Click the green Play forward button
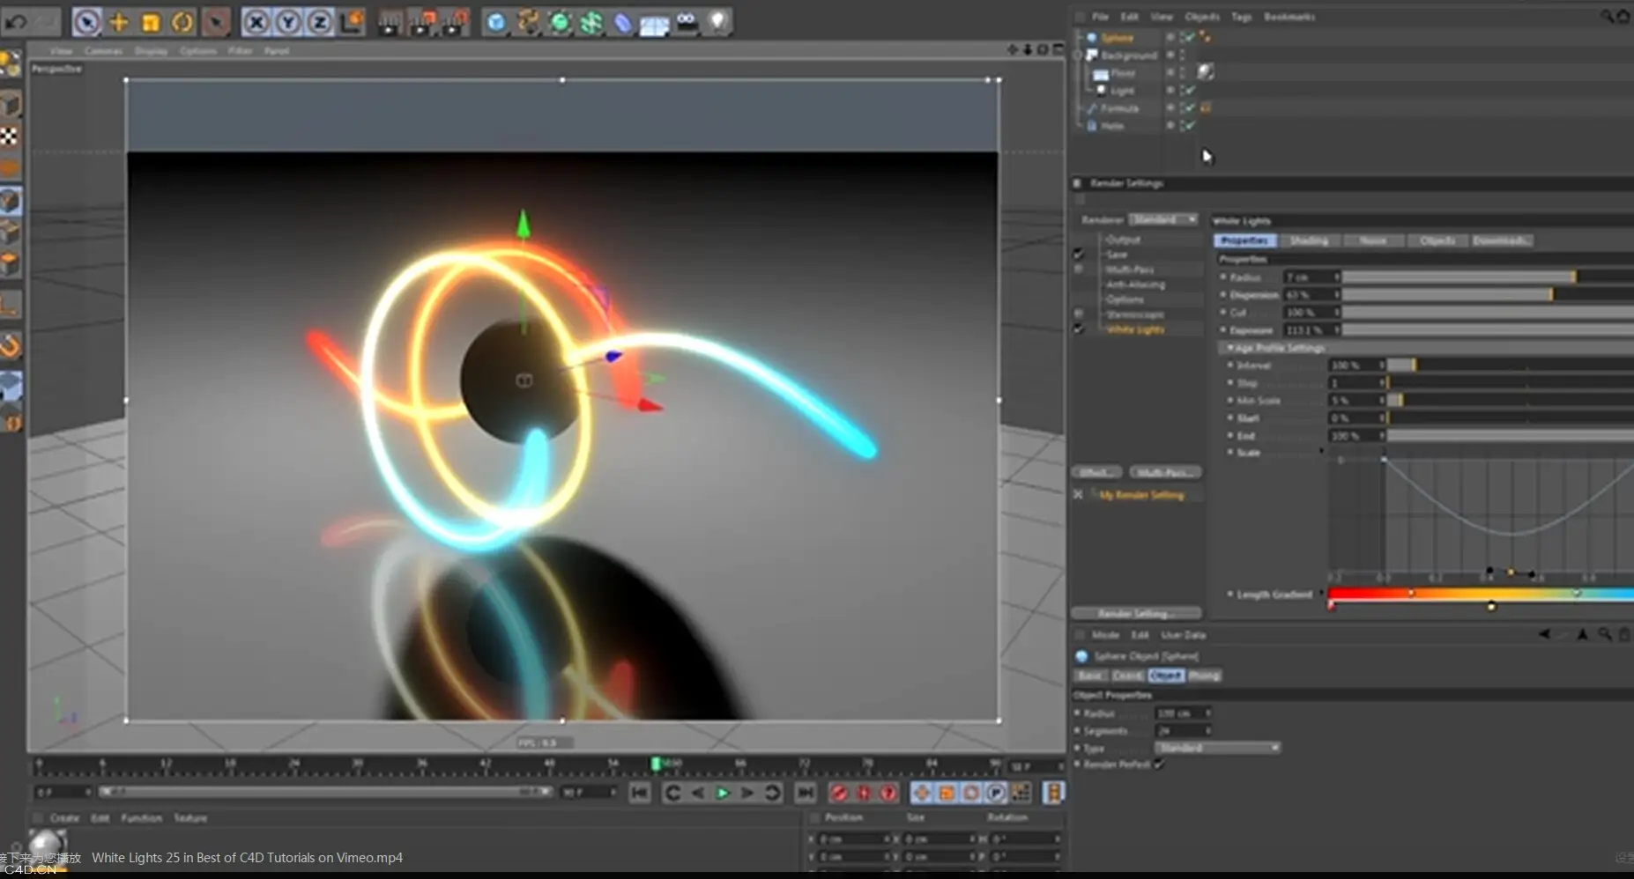Screen dimensions: 1634x879 coord(722,793)
